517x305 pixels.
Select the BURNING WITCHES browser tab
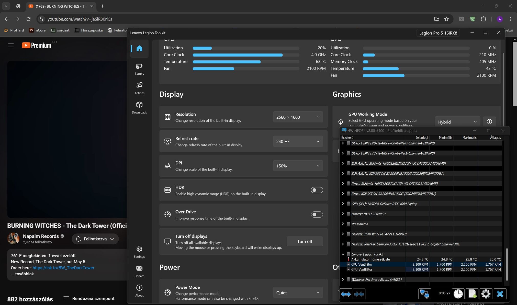[61, 6]
